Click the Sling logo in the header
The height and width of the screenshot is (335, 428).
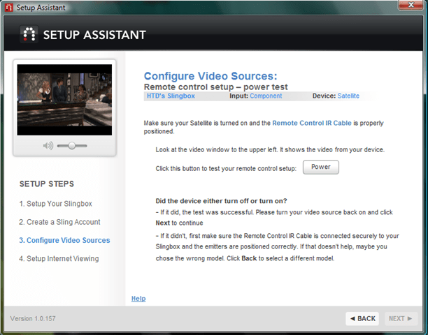(x=29, y=35)
